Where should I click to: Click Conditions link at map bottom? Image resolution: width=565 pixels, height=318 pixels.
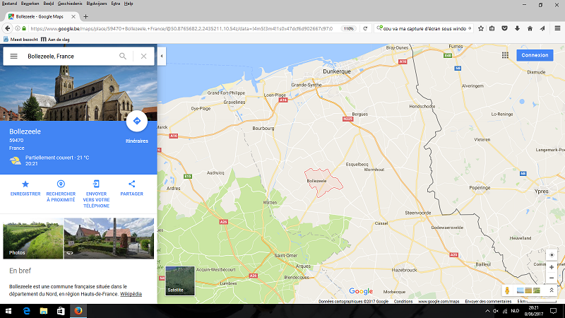(x=403, y=302)
